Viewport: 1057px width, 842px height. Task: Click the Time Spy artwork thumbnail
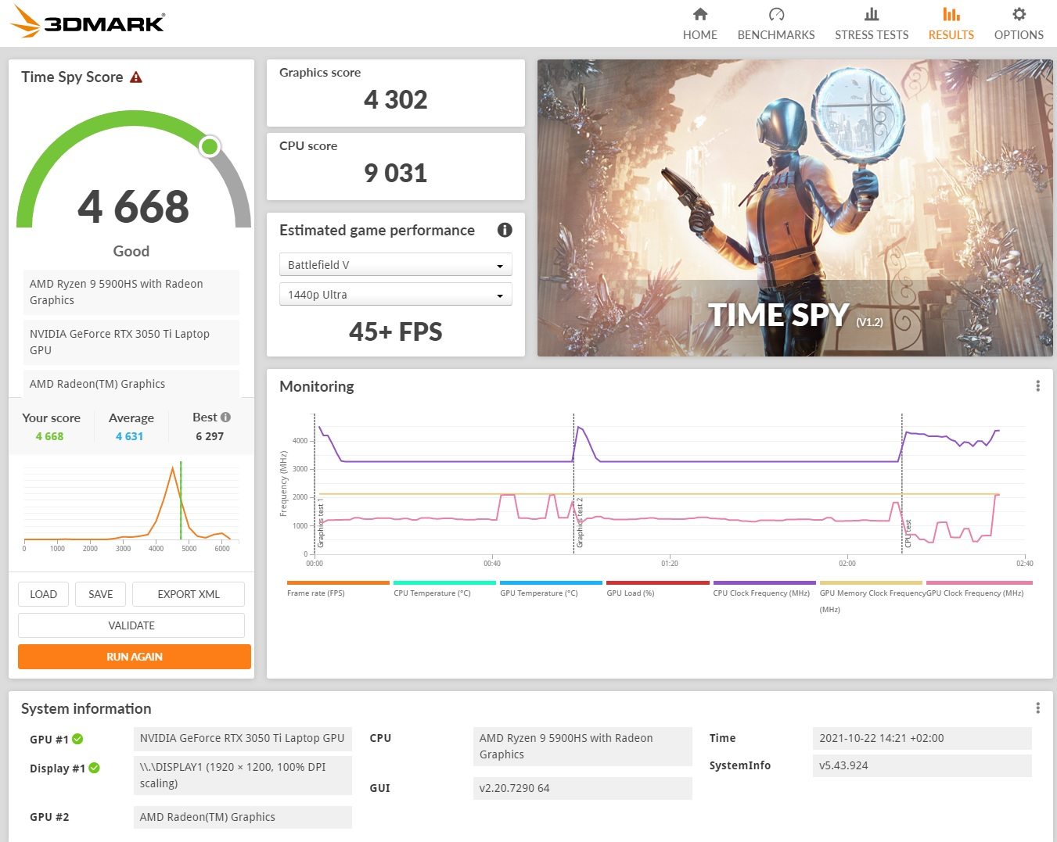click(795, 208)
